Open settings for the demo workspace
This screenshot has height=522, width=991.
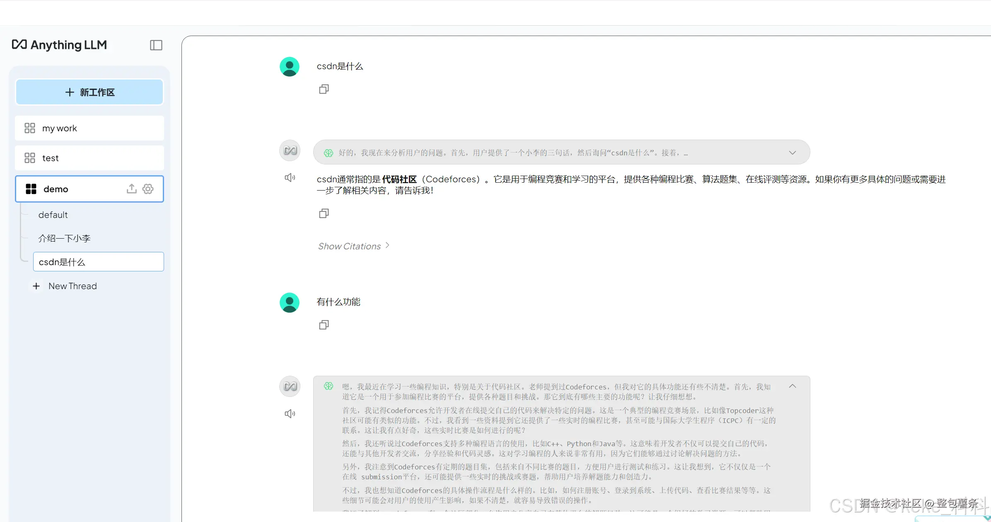click(x=148, y=189)
